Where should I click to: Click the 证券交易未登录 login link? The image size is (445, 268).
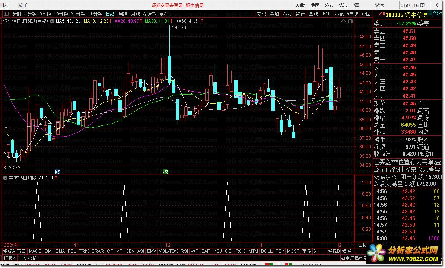[x=167, y=5]
